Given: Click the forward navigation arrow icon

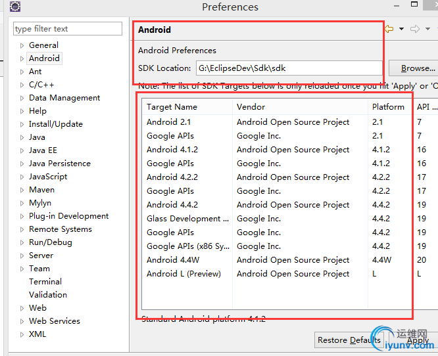Looking at the screenshot, I should [415, 29].
